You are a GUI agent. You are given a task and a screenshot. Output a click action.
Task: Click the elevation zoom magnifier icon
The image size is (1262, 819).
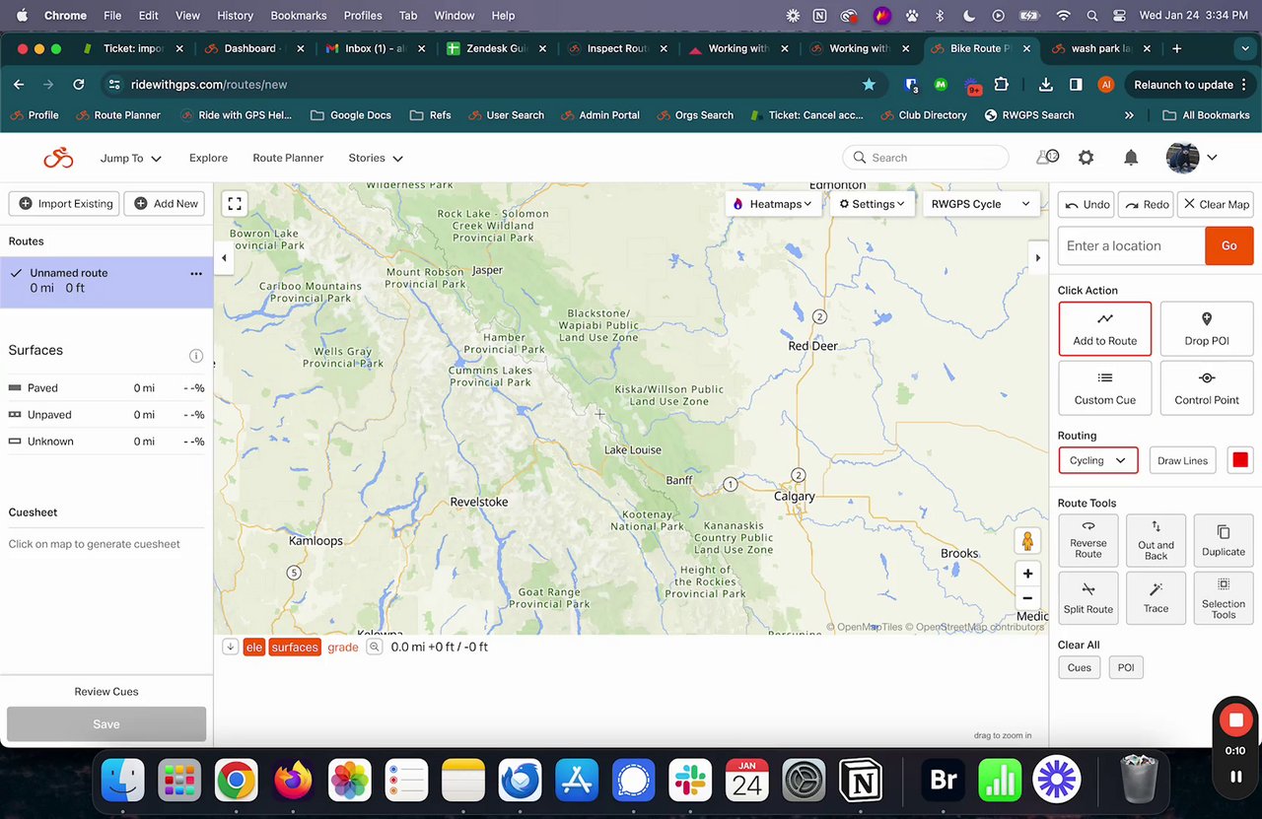pyautogui.click(x=375, y=647)
